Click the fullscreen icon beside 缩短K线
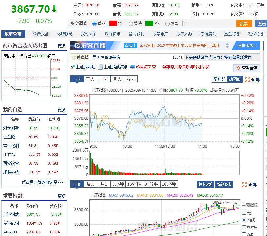 click(x=244, y=184)
